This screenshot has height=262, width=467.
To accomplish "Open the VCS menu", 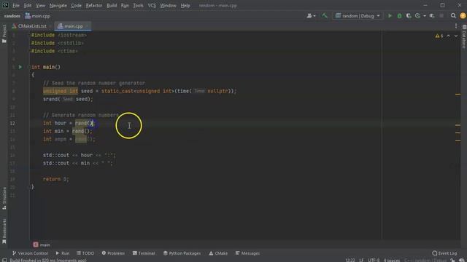I will [x=152, y=5].
